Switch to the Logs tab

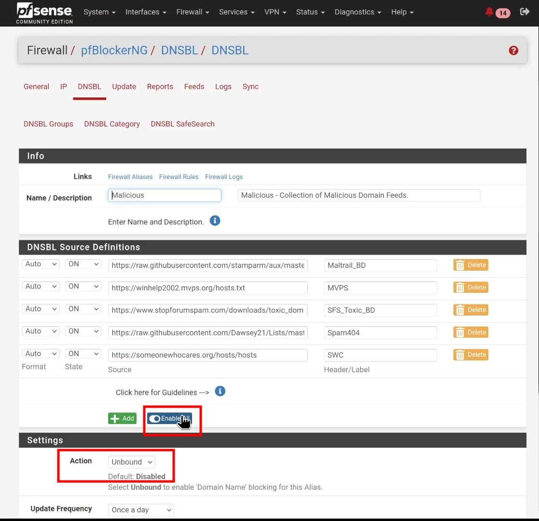(x=223, y=87)
